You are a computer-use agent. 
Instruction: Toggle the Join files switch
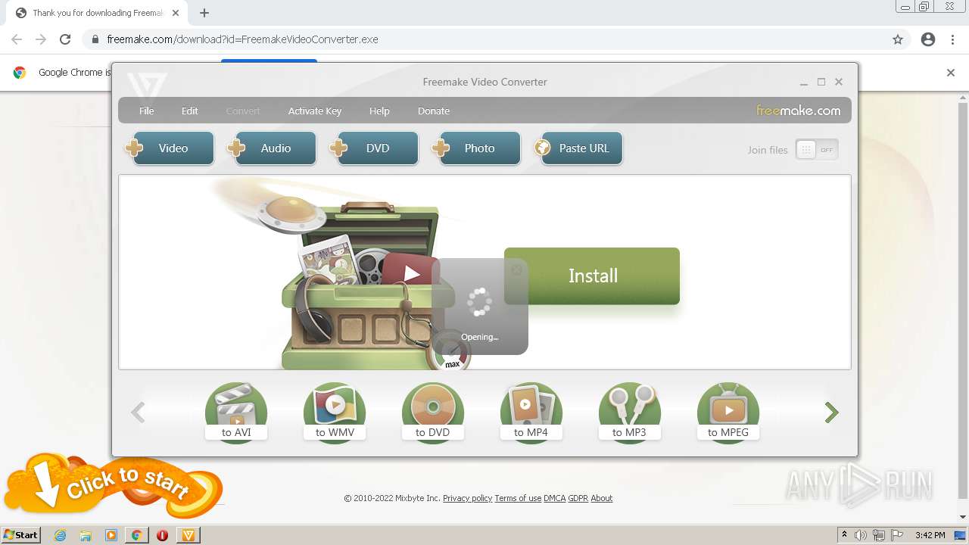(x=817, y=150)
